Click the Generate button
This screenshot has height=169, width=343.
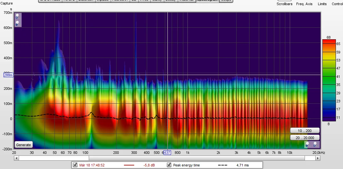(x=24, y=145)
